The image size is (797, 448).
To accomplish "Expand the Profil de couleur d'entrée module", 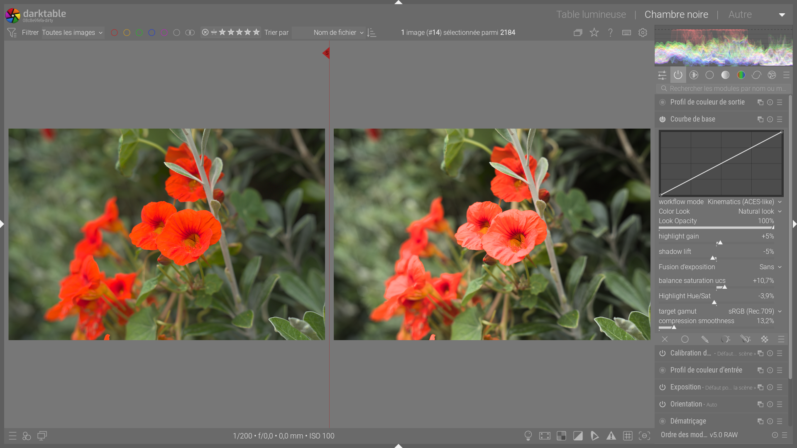I will point(706,370).
